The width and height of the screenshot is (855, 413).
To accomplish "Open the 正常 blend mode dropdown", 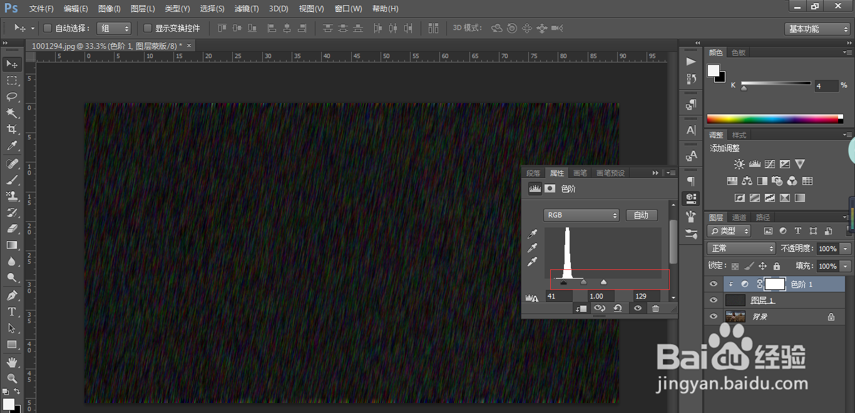I will (741, 249).
